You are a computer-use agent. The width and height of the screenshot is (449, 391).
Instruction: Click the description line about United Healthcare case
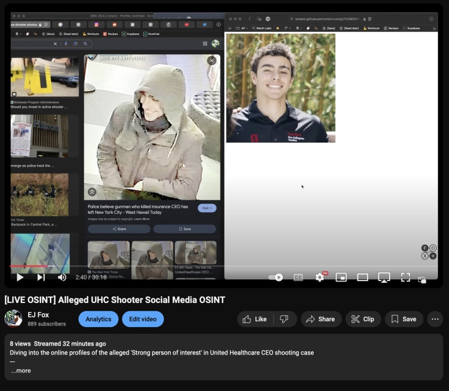point(162,353)
